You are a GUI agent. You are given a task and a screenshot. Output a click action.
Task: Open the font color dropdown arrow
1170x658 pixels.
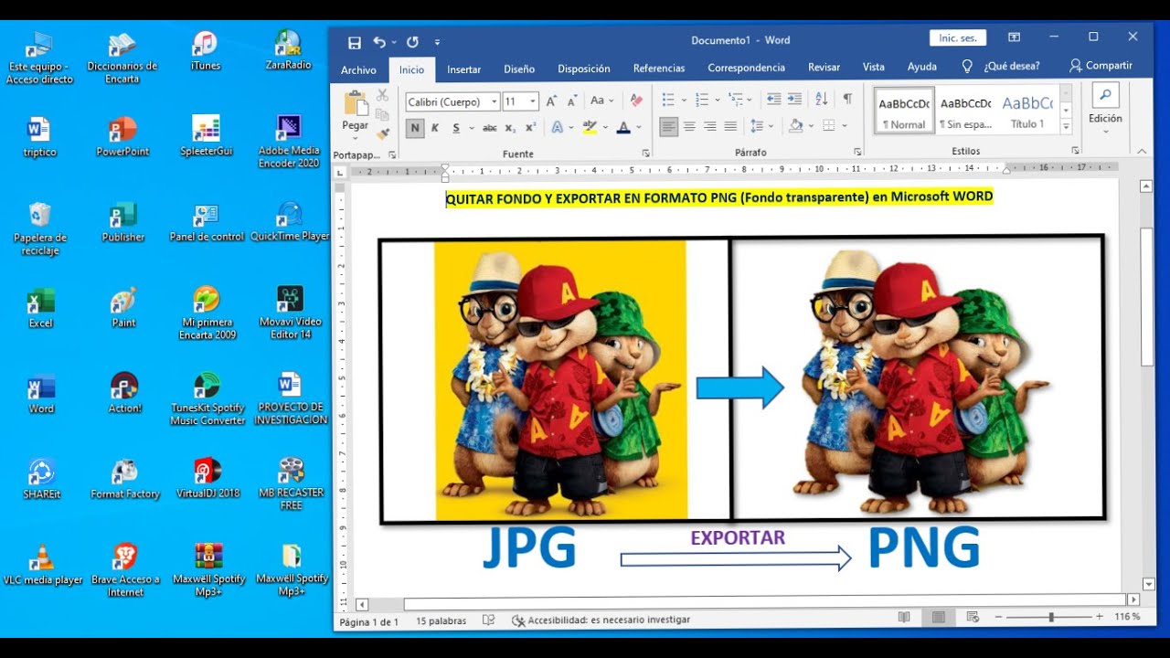[x=639, y=128]
